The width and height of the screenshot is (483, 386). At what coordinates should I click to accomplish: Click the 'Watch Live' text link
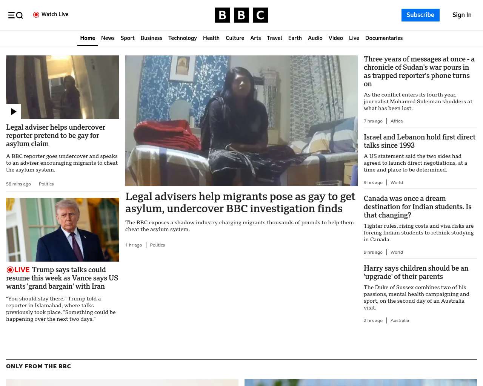pyautogui.click(x=55, y=14)
